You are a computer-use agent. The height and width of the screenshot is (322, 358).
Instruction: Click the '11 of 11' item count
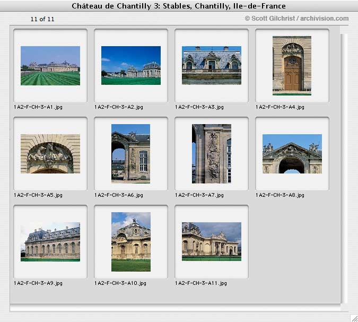click(x=42, y=19)
